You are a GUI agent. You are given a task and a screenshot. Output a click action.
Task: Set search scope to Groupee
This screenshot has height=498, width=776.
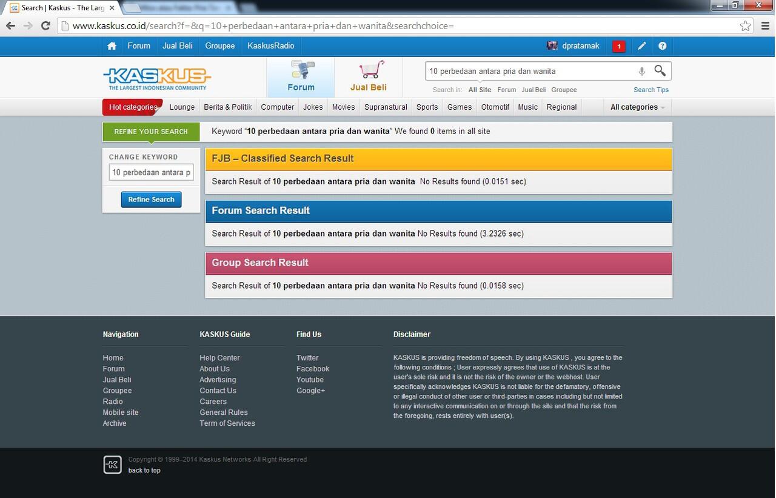click(564, 90)
